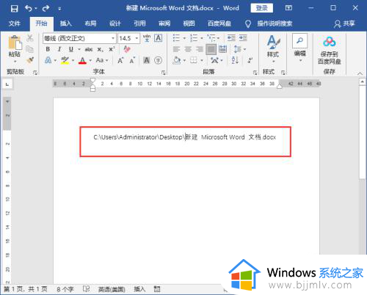This screenshot has height=295, width=367.
Task: Align text left
Action: (x=176, y=49)
